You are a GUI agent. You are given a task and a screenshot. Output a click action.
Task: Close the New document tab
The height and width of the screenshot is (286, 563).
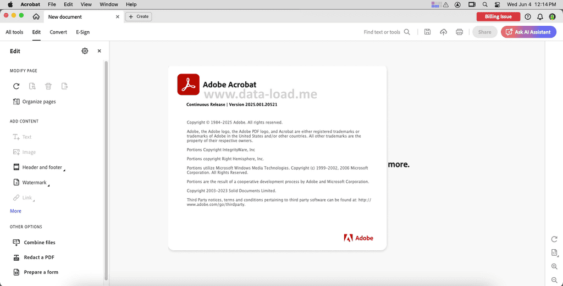118,16
